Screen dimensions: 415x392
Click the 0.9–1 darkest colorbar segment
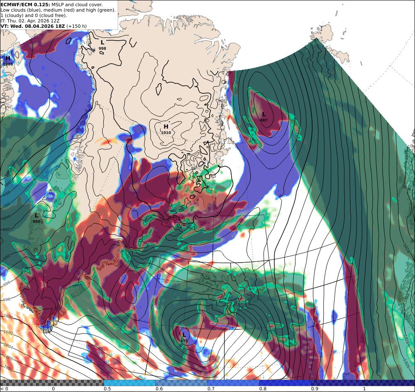(337, 383)
